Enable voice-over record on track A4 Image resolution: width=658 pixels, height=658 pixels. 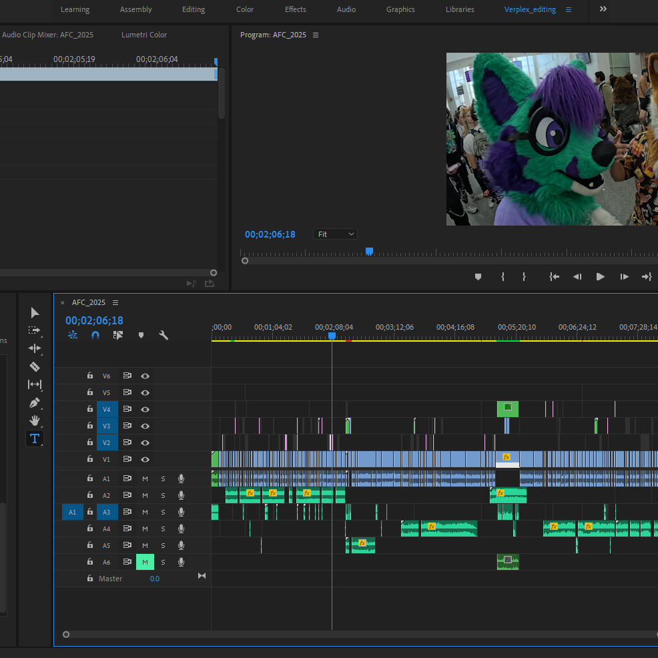(x=182, y=529)
